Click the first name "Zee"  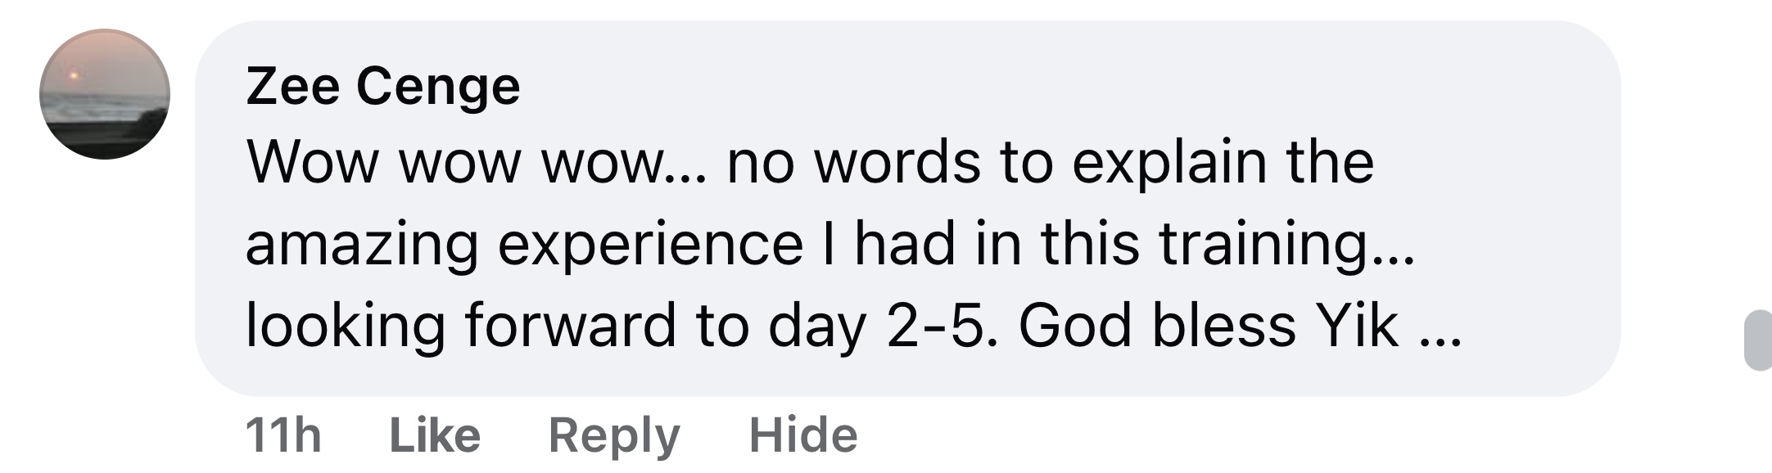pos(292,86)
